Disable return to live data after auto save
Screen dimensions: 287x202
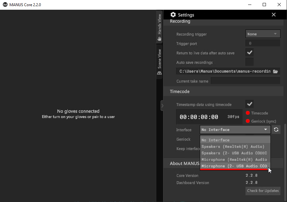coord(249,52)
